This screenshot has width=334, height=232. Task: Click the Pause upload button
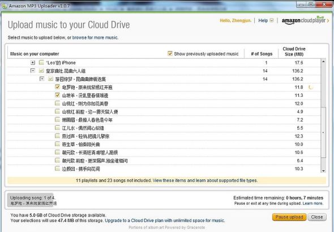coord(289,217)
